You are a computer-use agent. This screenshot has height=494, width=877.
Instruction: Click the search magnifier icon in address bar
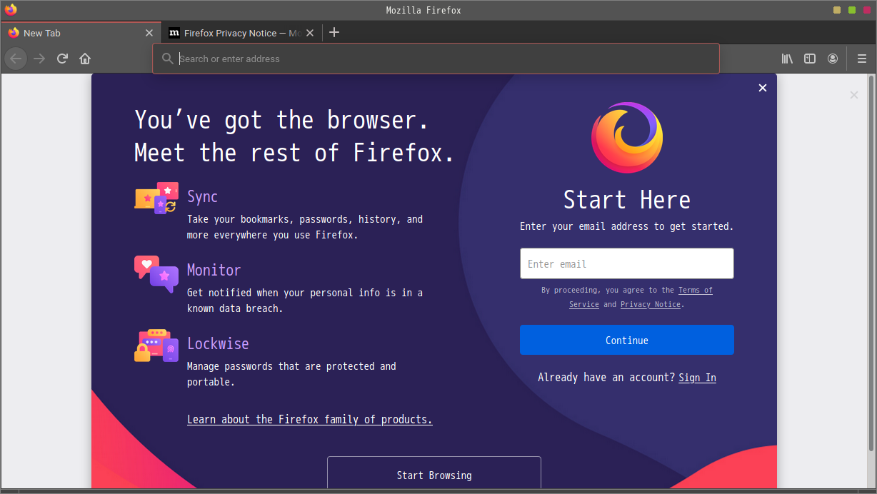(x=168, y=59)
